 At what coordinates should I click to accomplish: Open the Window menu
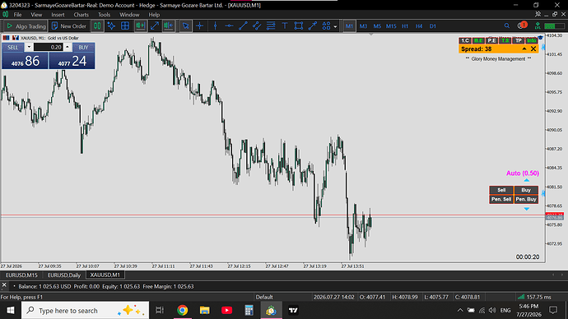(129, 15)
